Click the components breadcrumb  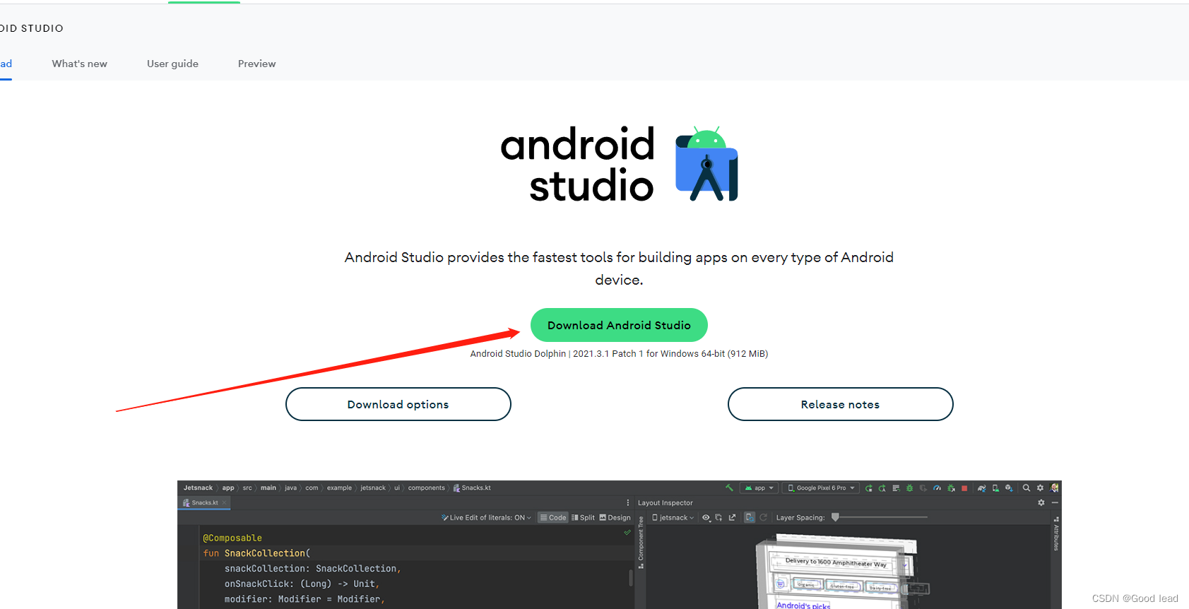[x=427, y=488]
